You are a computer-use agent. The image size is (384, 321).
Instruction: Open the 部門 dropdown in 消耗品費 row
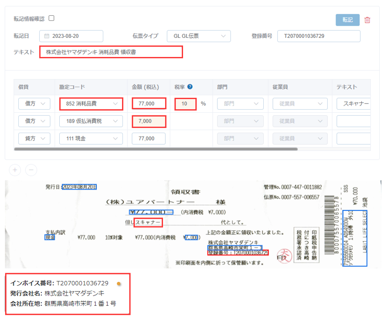[x=240, y=104]
